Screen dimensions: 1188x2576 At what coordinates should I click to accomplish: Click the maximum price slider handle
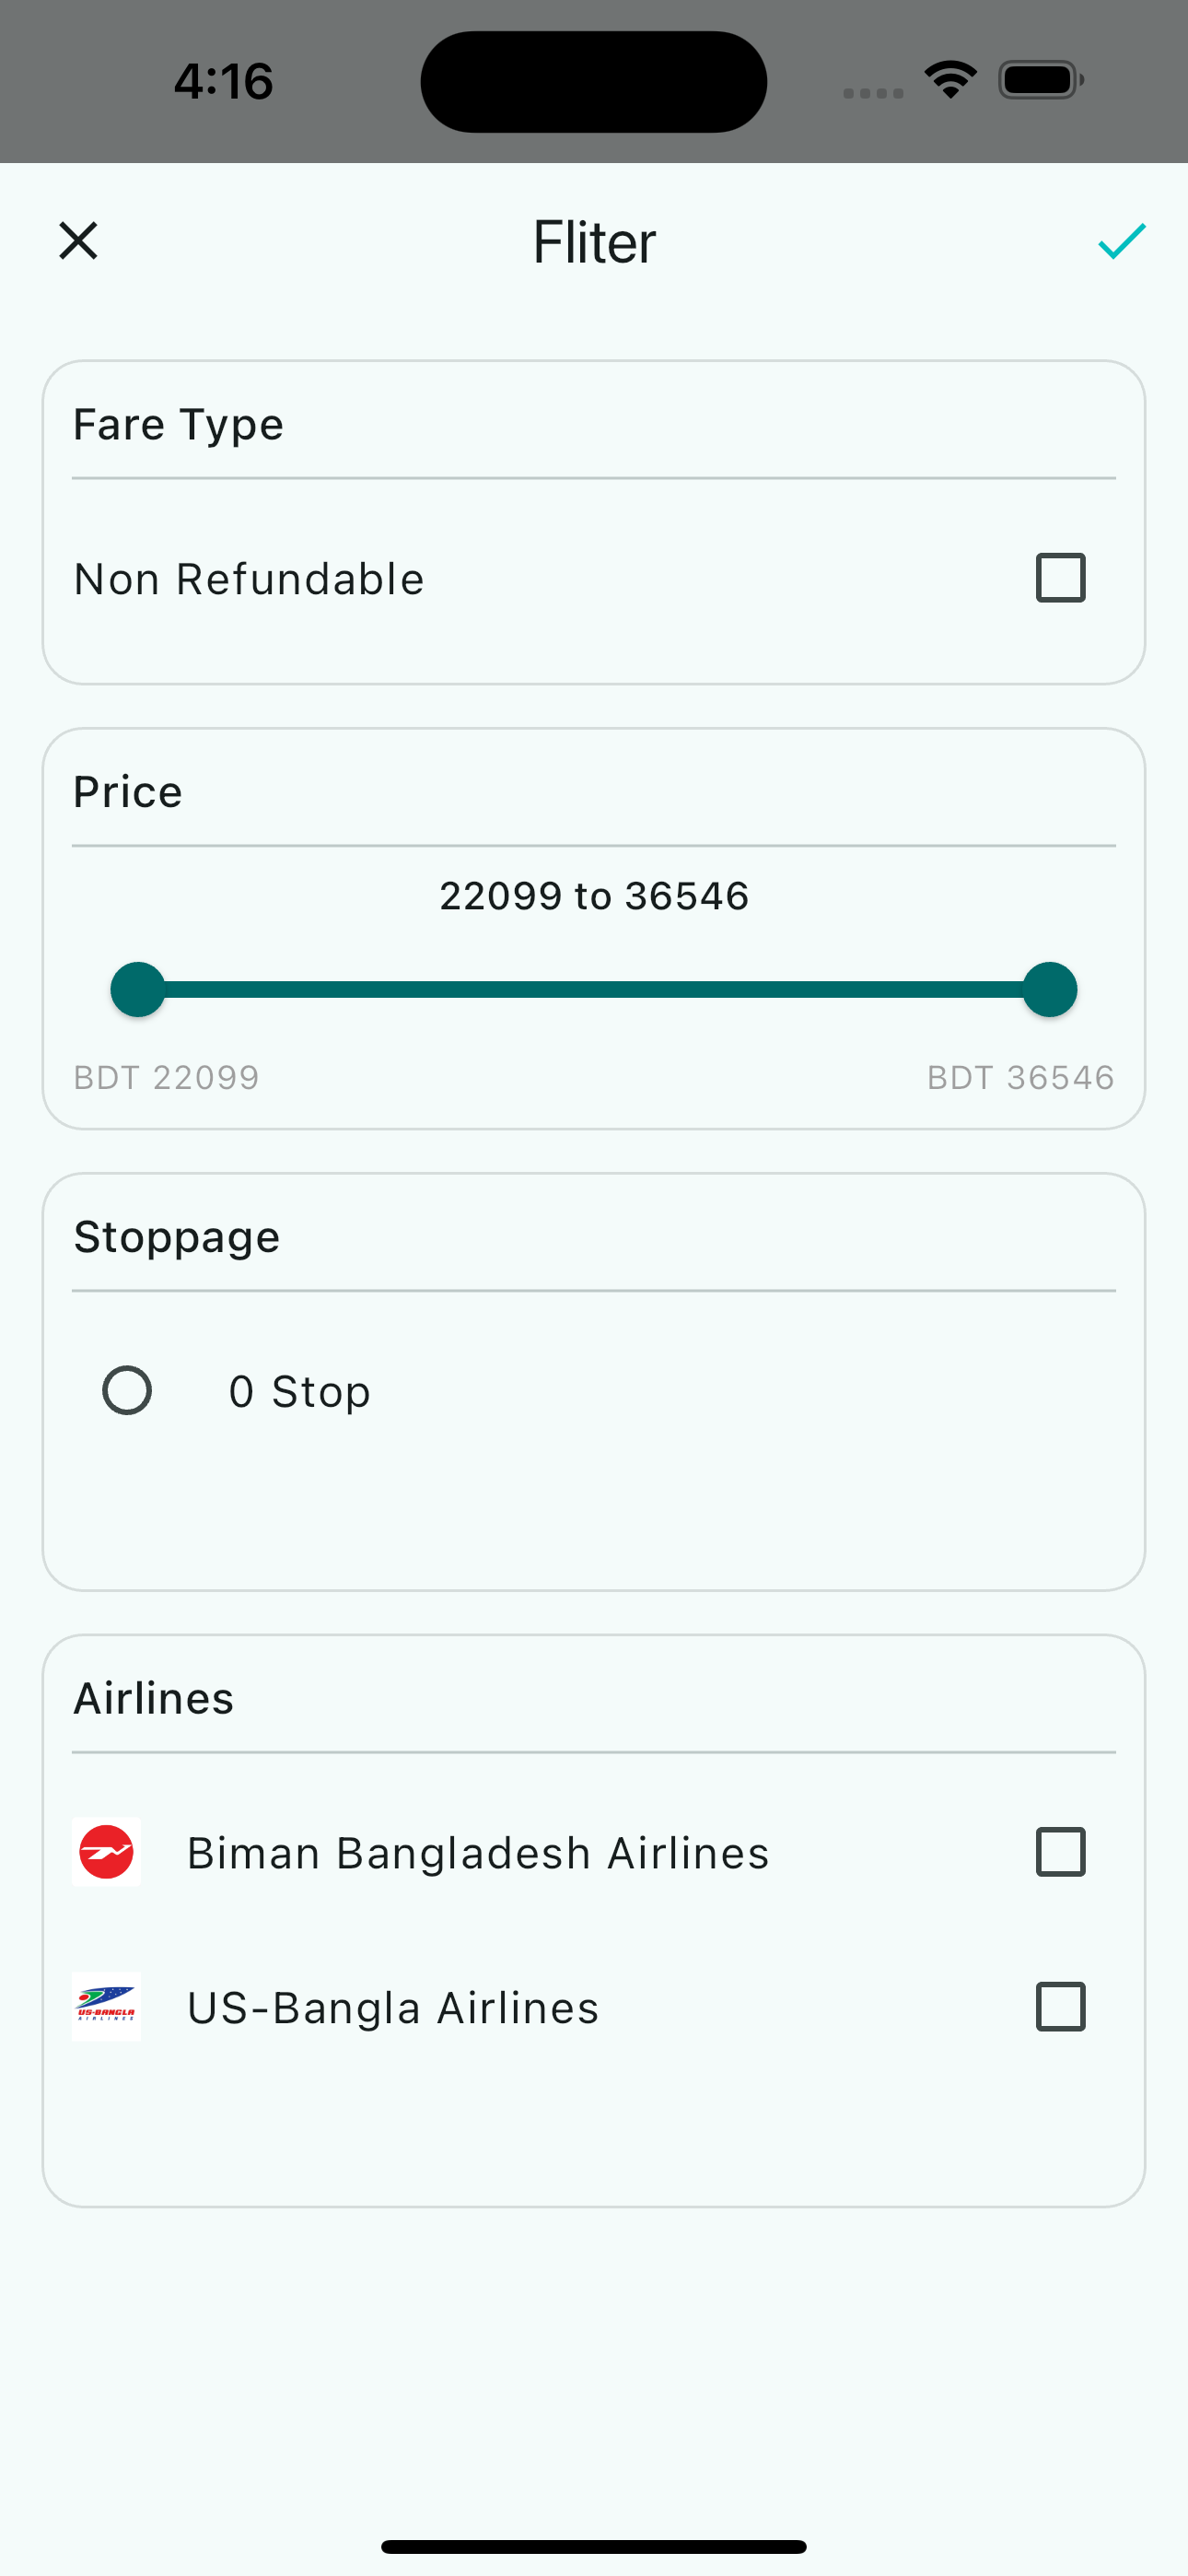(x=1050, y=990)
